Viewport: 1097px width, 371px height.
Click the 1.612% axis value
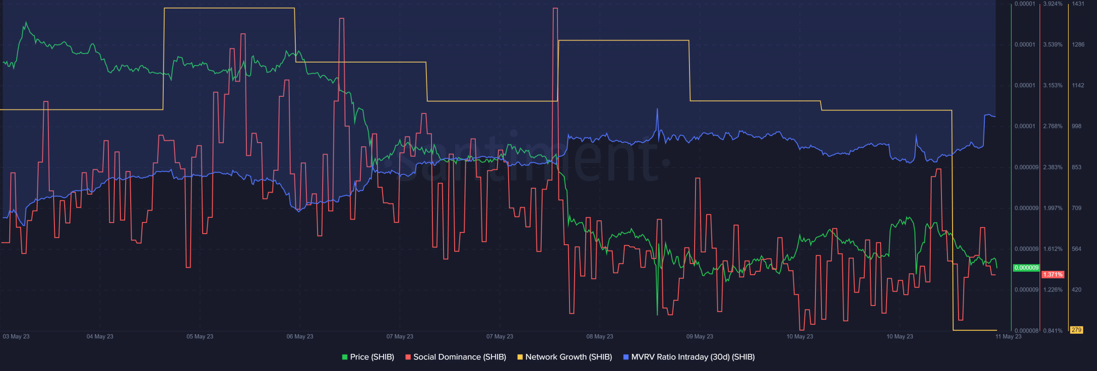[1053, 249]
